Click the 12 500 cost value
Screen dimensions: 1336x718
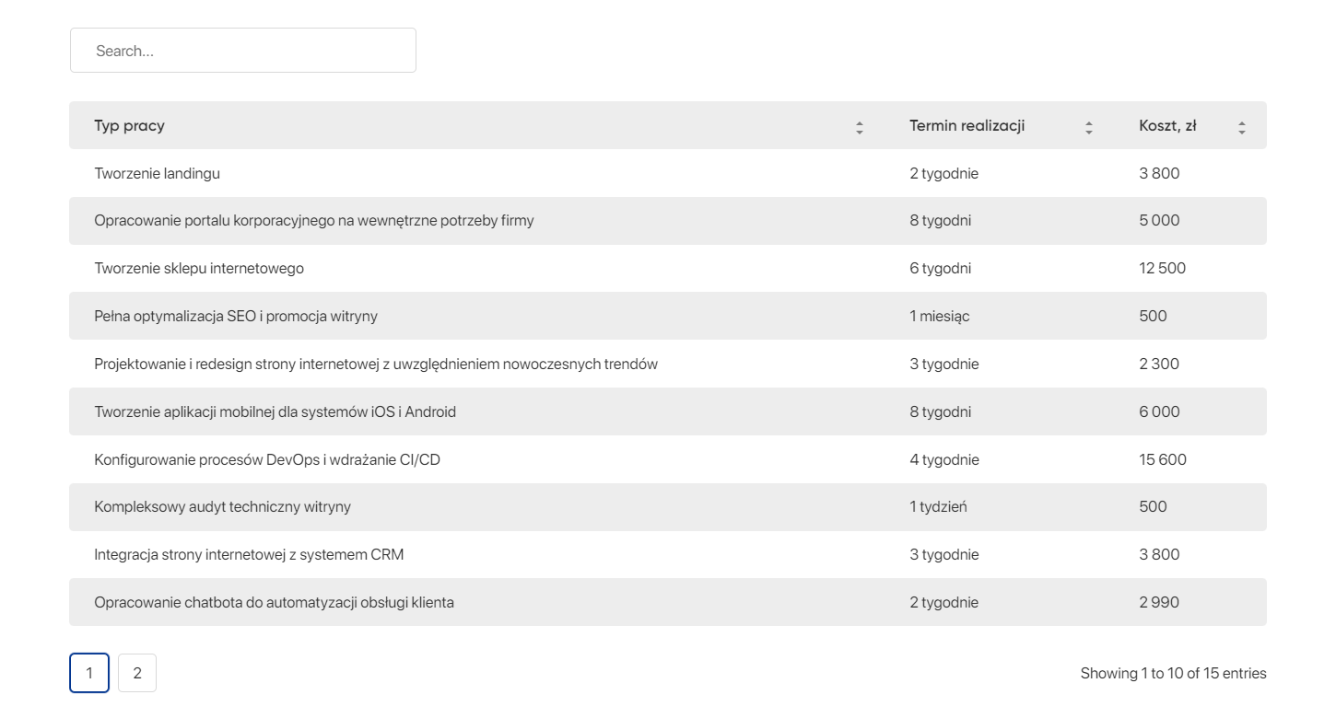[x=1163, y=269]
